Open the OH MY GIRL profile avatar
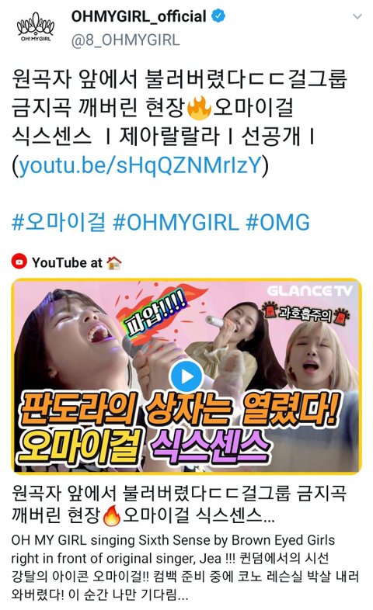The height and width of the screenshot is (610, 373). [36, 27]
